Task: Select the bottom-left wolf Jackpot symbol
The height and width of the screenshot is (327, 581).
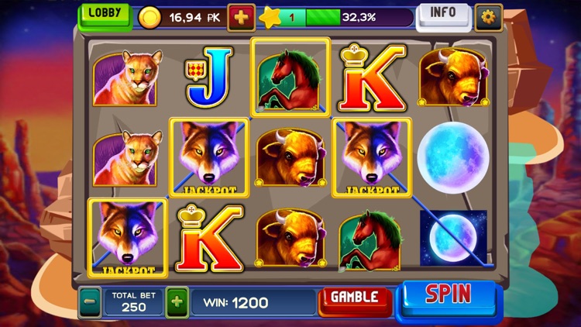Action: click(x=128, y=238)
